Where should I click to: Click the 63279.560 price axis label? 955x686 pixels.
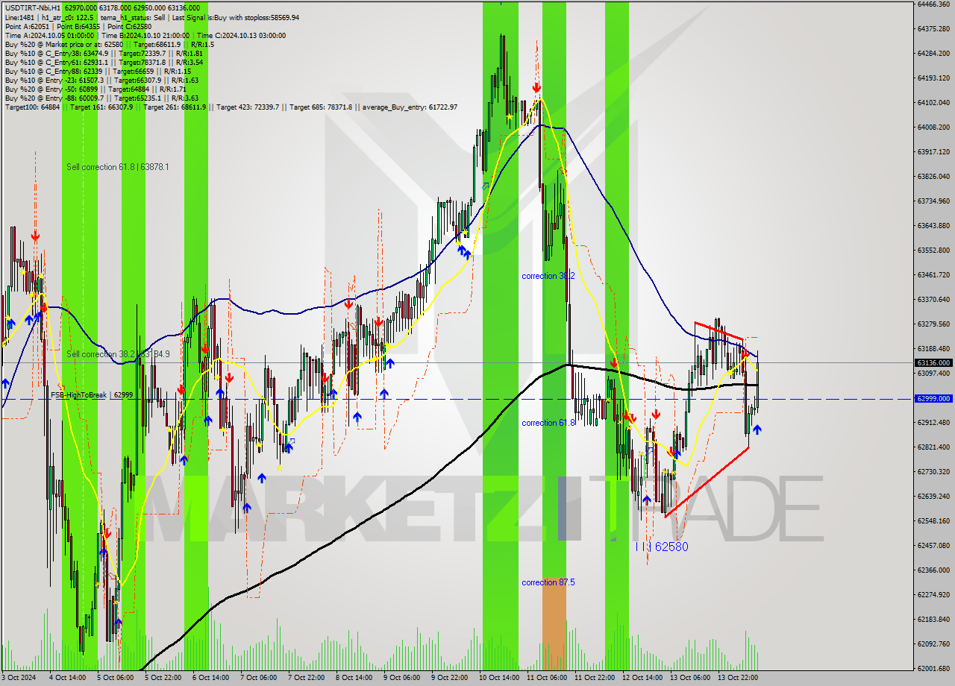pos(933,324)
